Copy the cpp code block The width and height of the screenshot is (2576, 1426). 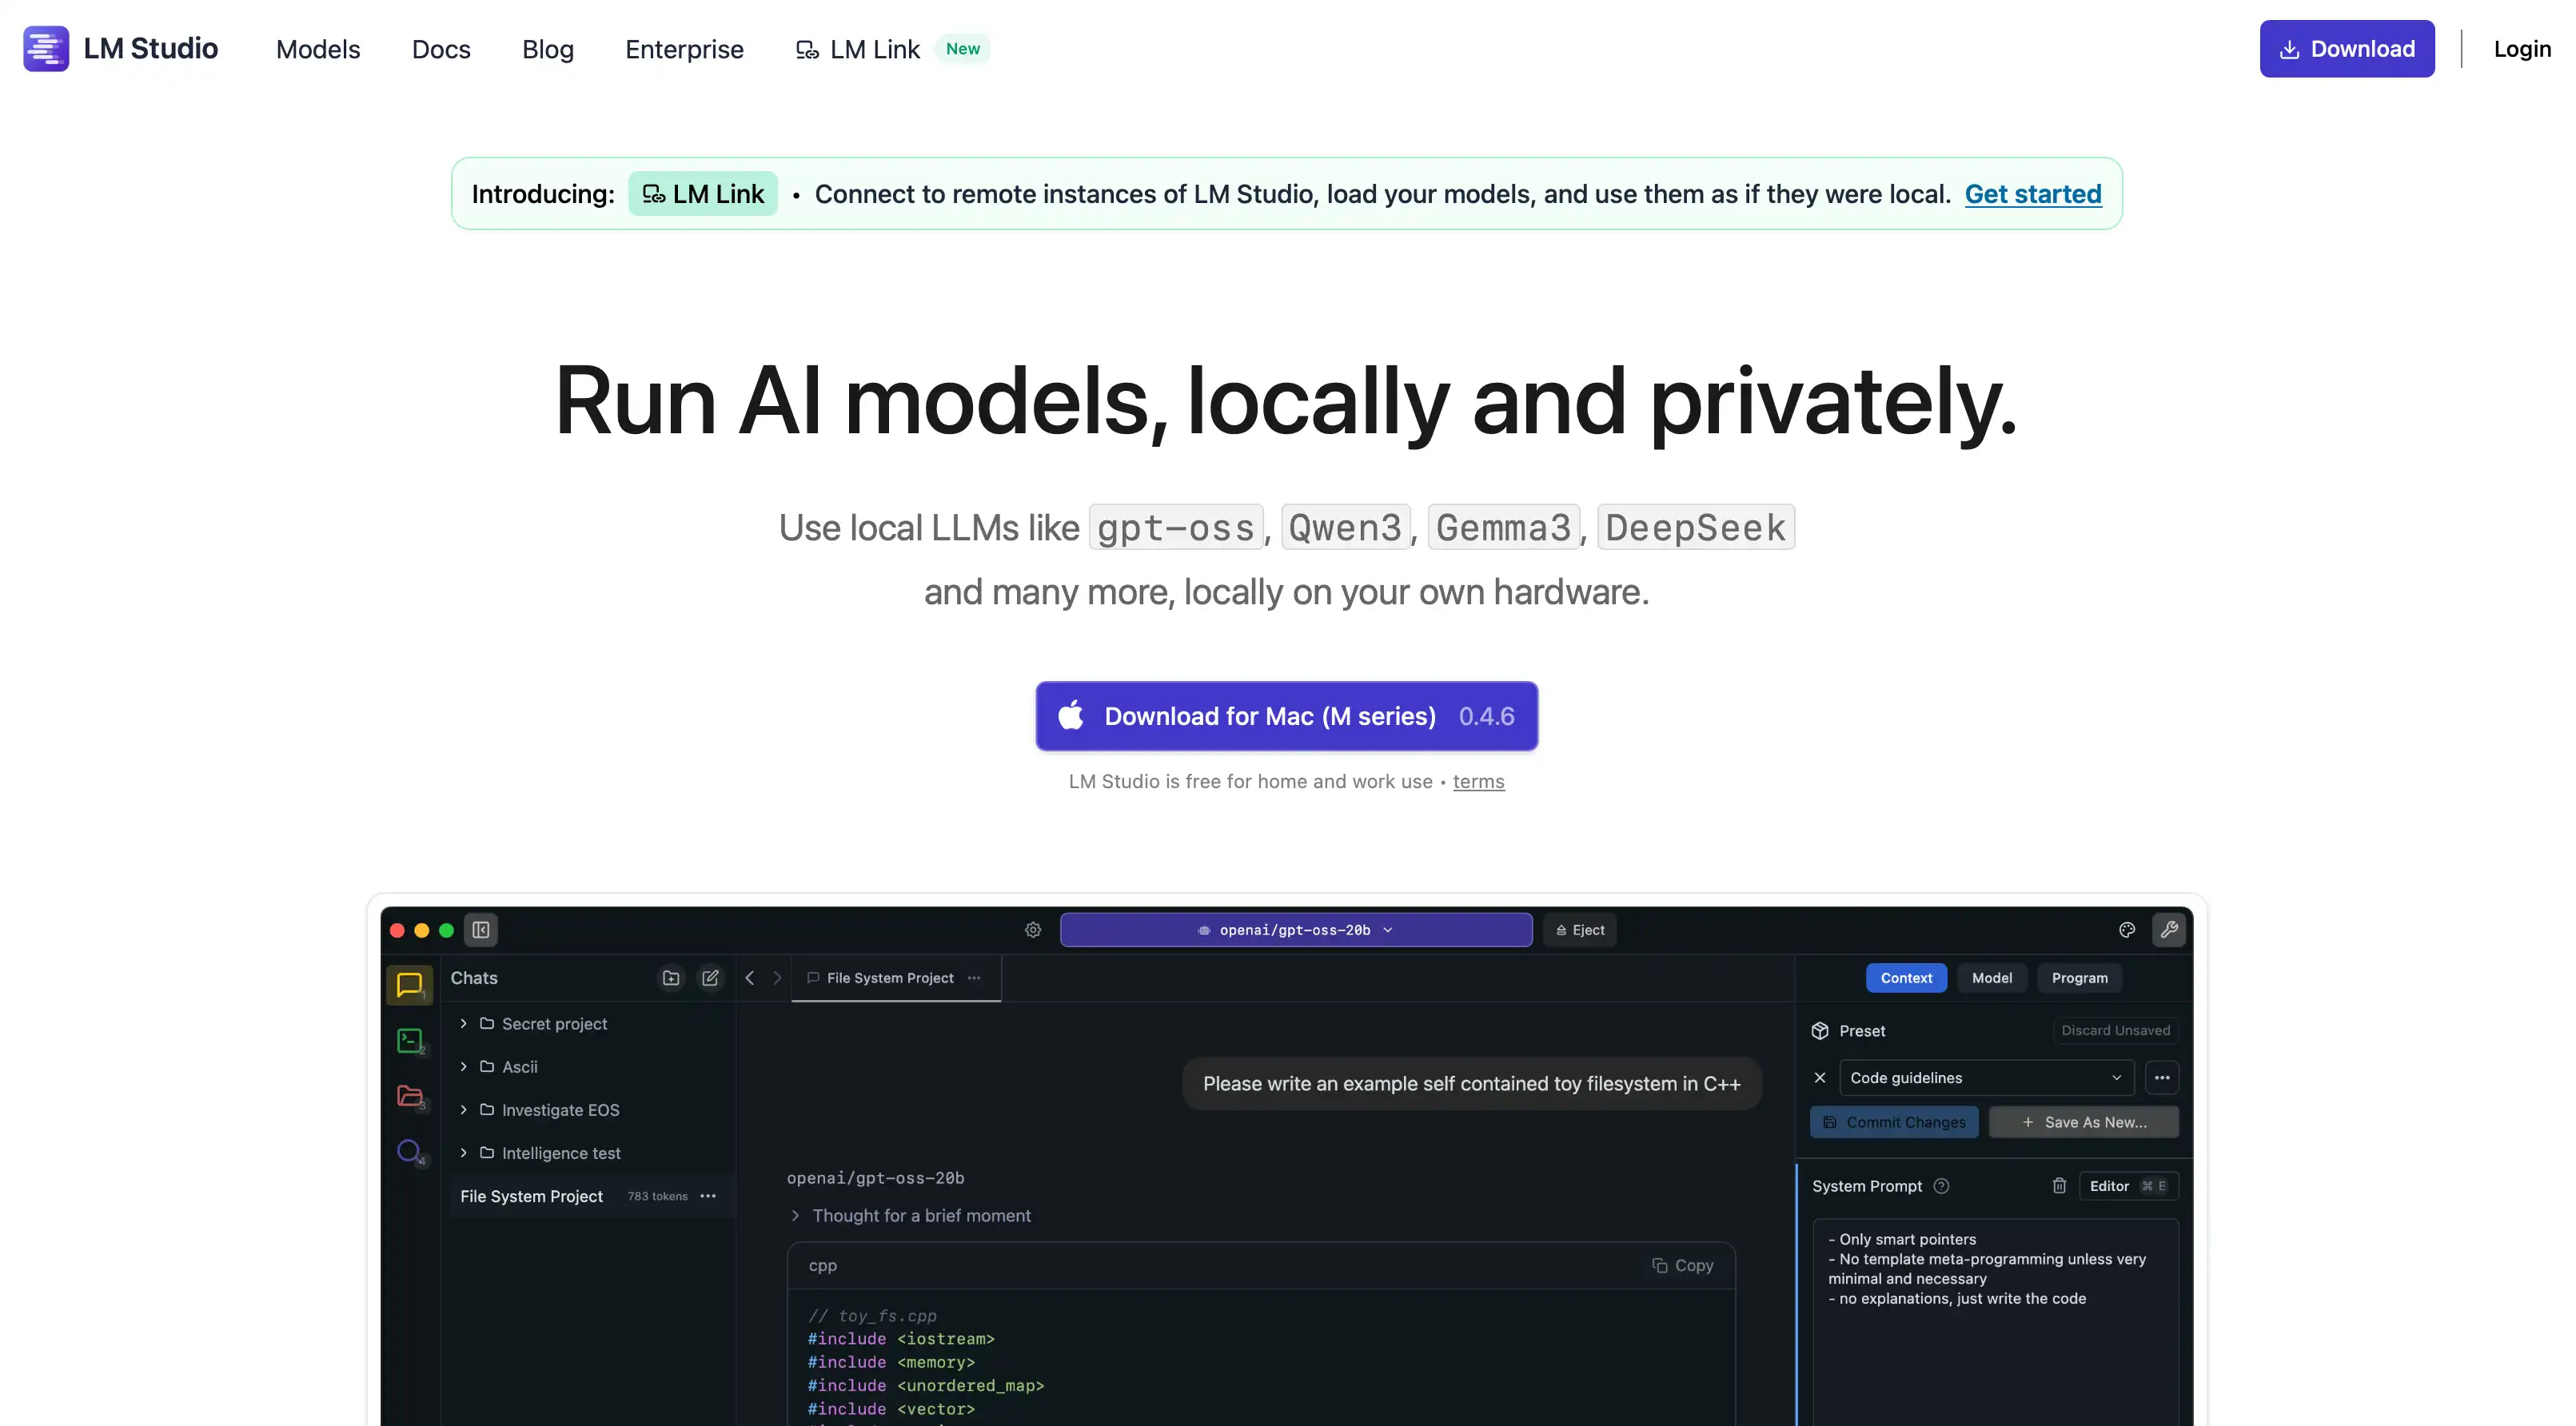click(1682, 1266)
